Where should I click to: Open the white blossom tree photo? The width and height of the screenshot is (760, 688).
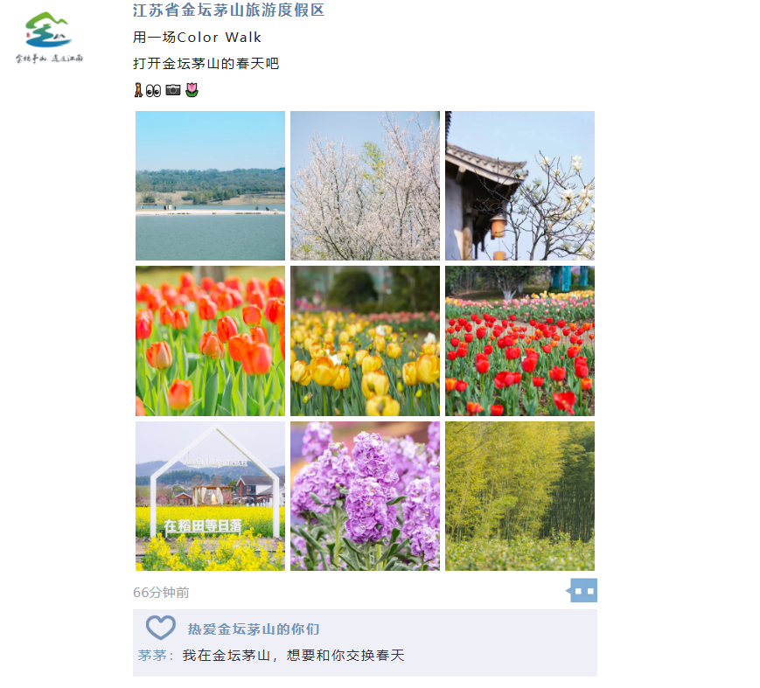365,185
